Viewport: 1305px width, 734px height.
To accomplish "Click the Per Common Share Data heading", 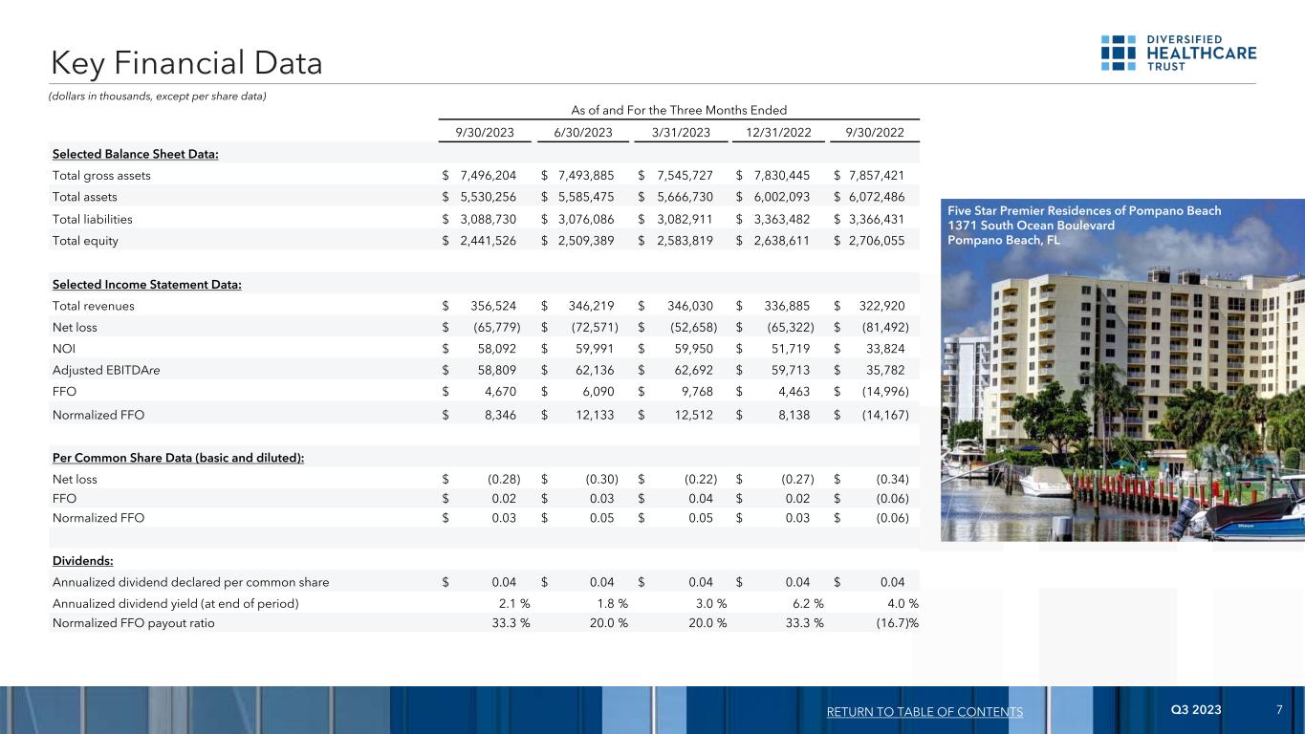I will click(178, 457).
